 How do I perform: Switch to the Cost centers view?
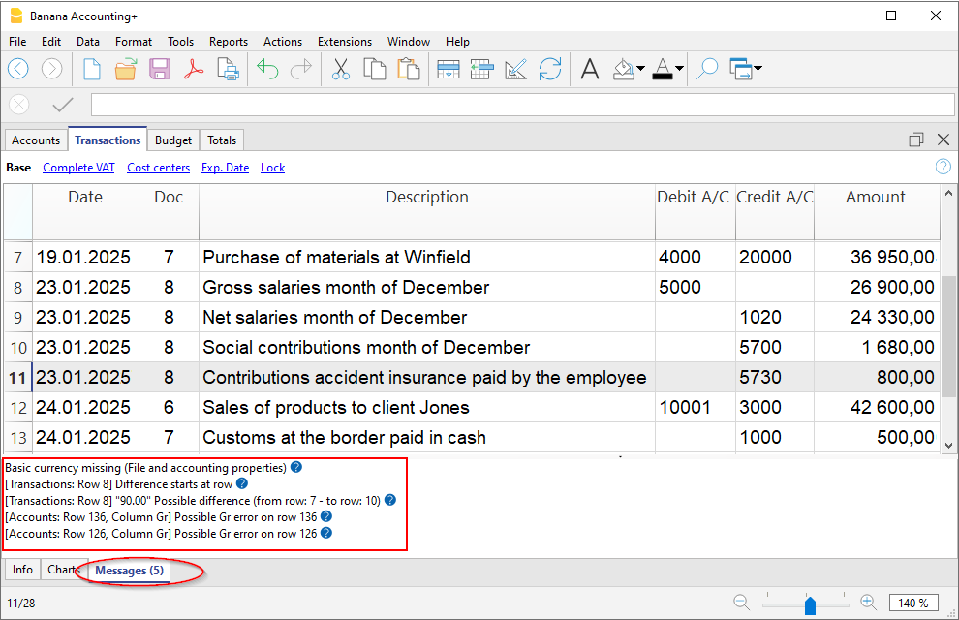pos(158,168)
